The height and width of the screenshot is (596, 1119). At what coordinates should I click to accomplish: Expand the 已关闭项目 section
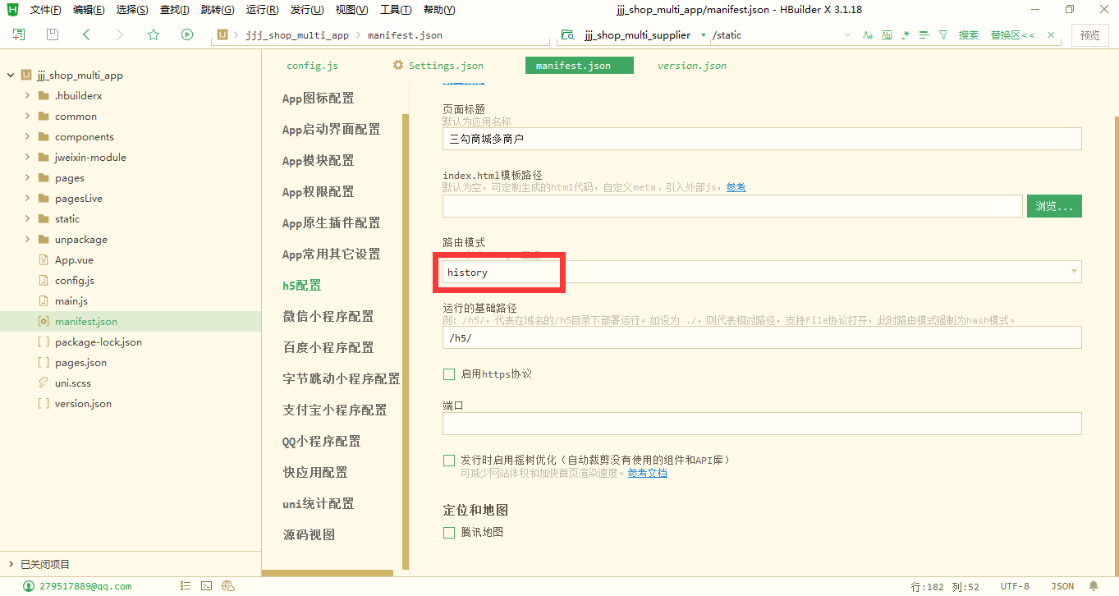click(11, 564)
